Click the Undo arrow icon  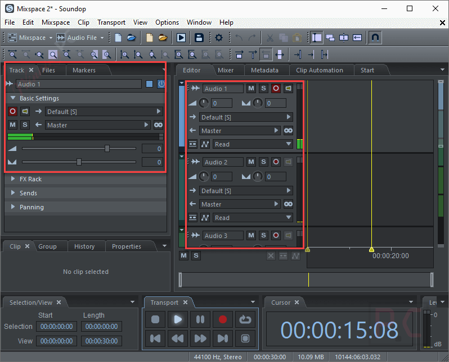[239, 38]
